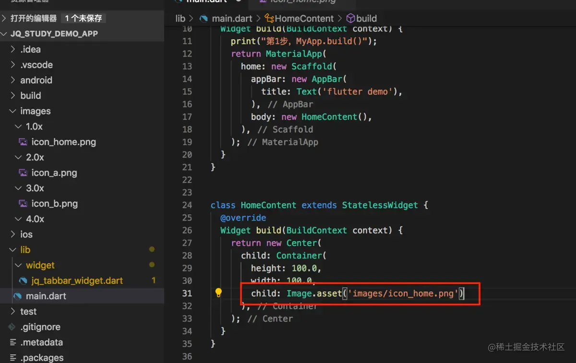Click 'child: Container(' on line 28

(284, 256)
